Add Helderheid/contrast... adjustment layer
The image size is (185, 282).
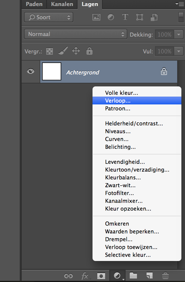coord(137,123)
